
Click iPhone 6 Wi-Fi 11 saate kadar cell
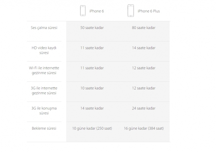tap(92, 68)
